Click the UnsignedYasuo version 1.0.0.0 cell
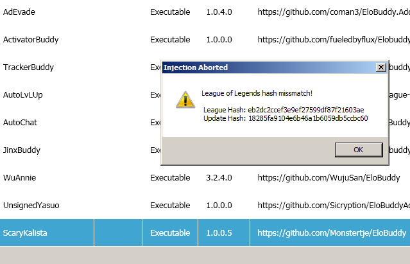The image size is (410, 264). click(219, 206)
